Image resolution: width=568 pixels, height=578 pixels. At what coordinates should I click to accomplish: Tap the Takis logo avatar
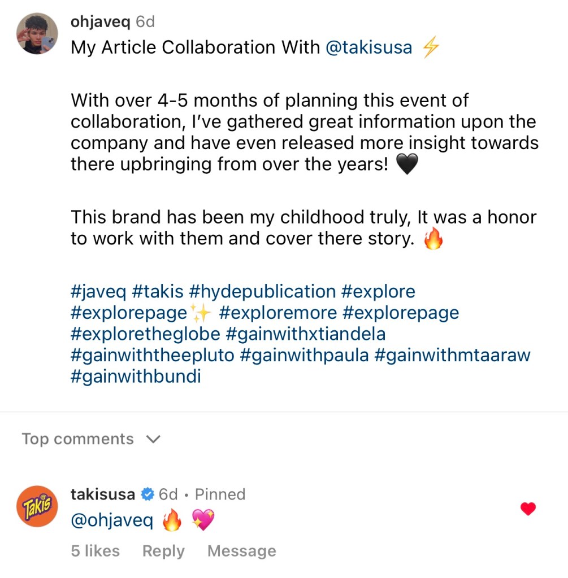tap(37, 506)
